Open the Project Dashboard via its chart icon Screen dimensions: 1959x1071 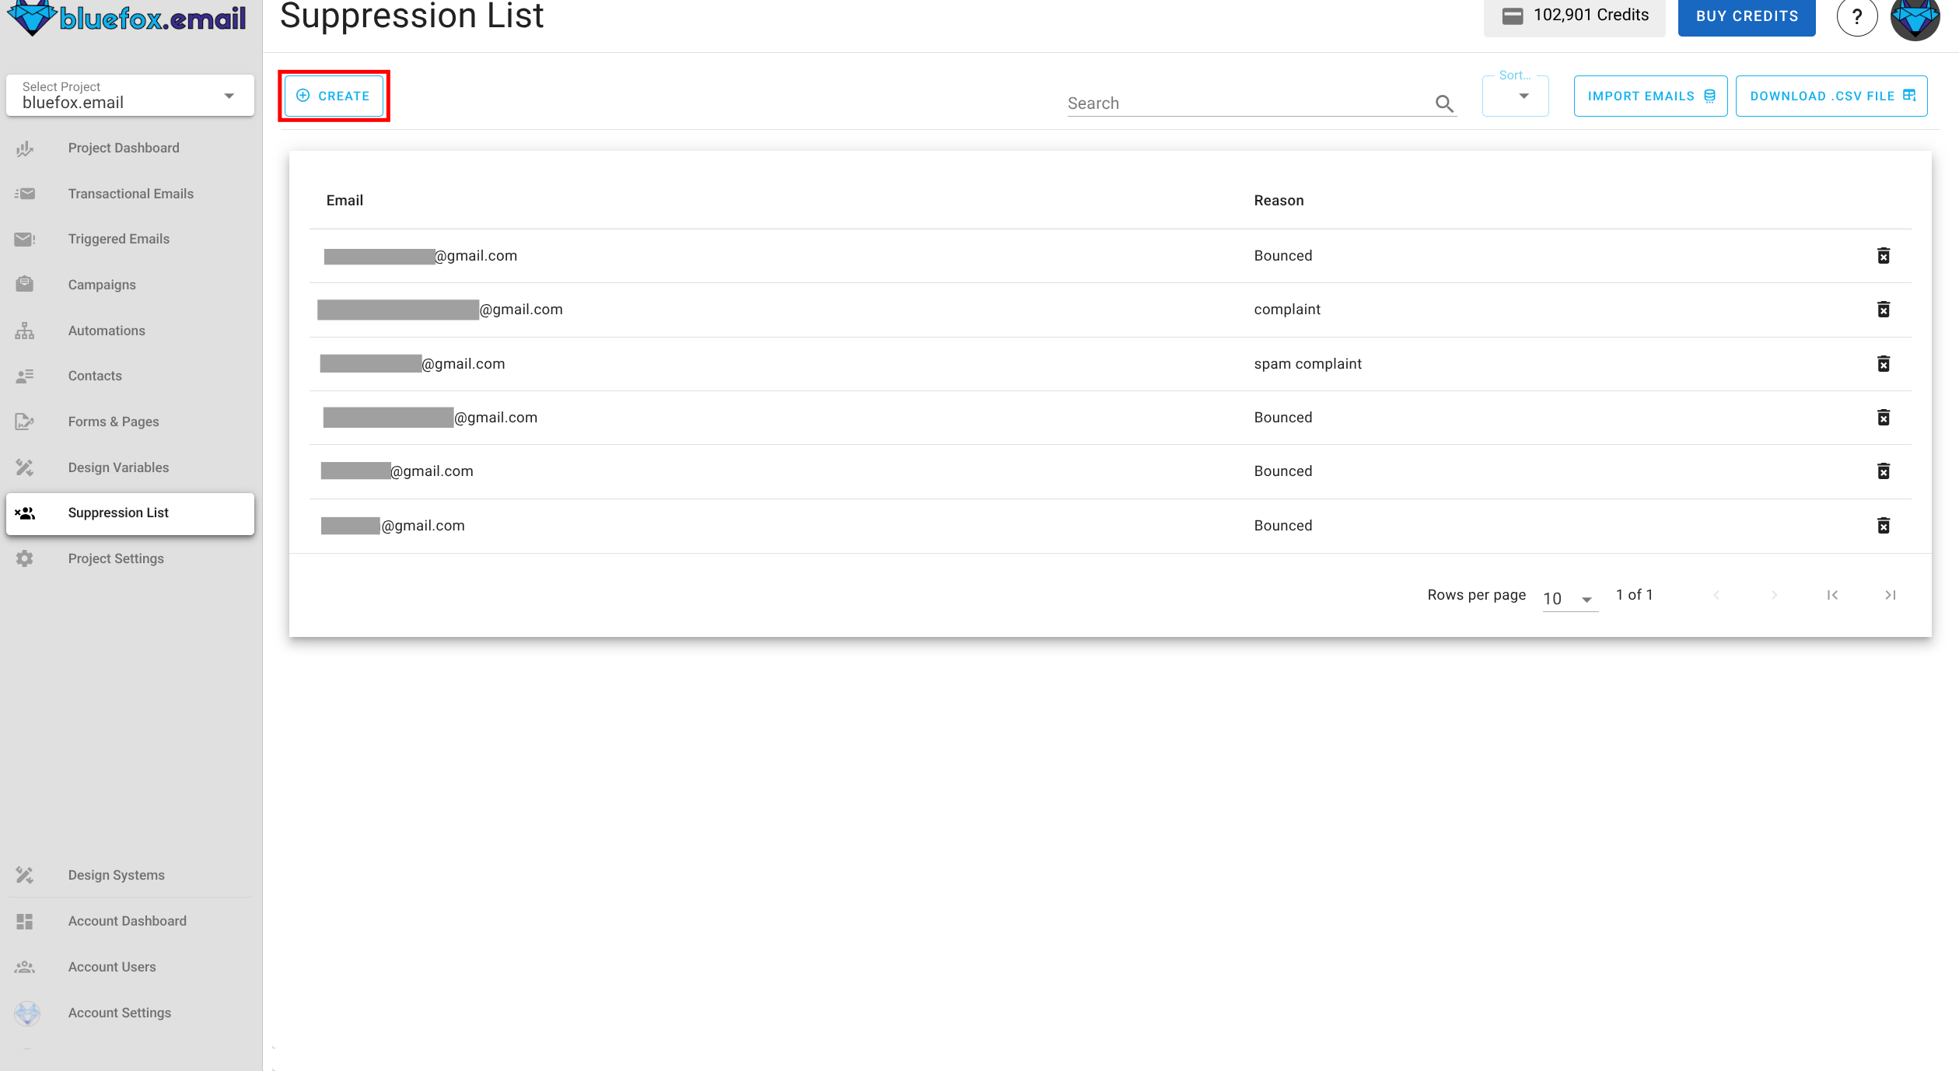click(x=24, y=147)
